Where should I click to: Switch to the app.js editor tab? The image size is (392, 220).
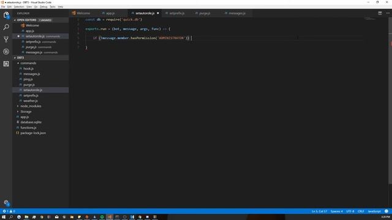(x=110, y=13)
